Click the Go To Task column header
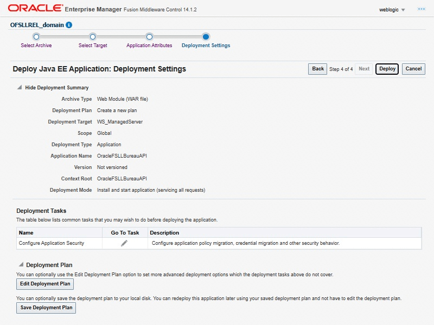The width and height of the screenshot is (434, 325). click(x=125, y=233)
